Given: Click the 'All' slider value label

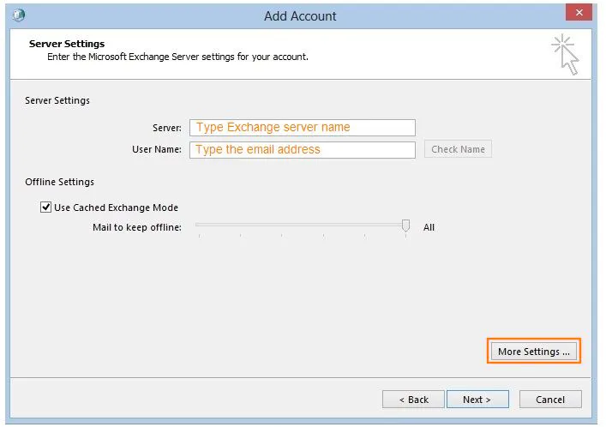Looking at the screenshot, I should 429,227.
